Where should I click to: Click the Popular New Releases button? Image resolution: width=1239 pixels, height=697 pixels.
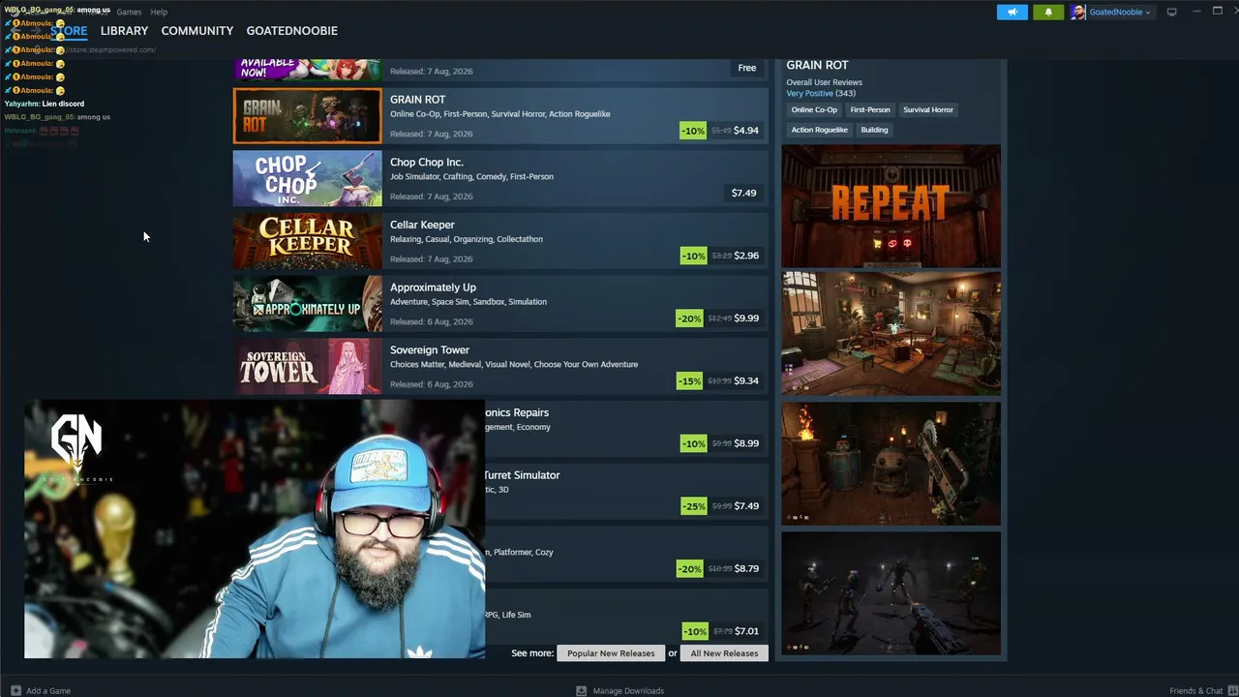611,653
